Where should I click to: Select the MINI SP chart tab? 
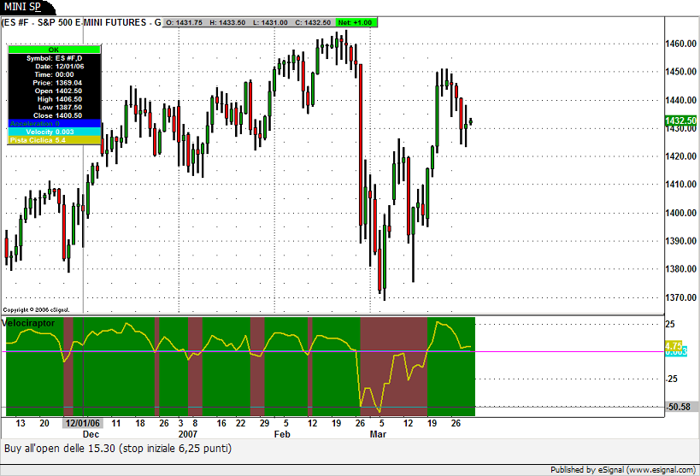[x=23, y=7]
